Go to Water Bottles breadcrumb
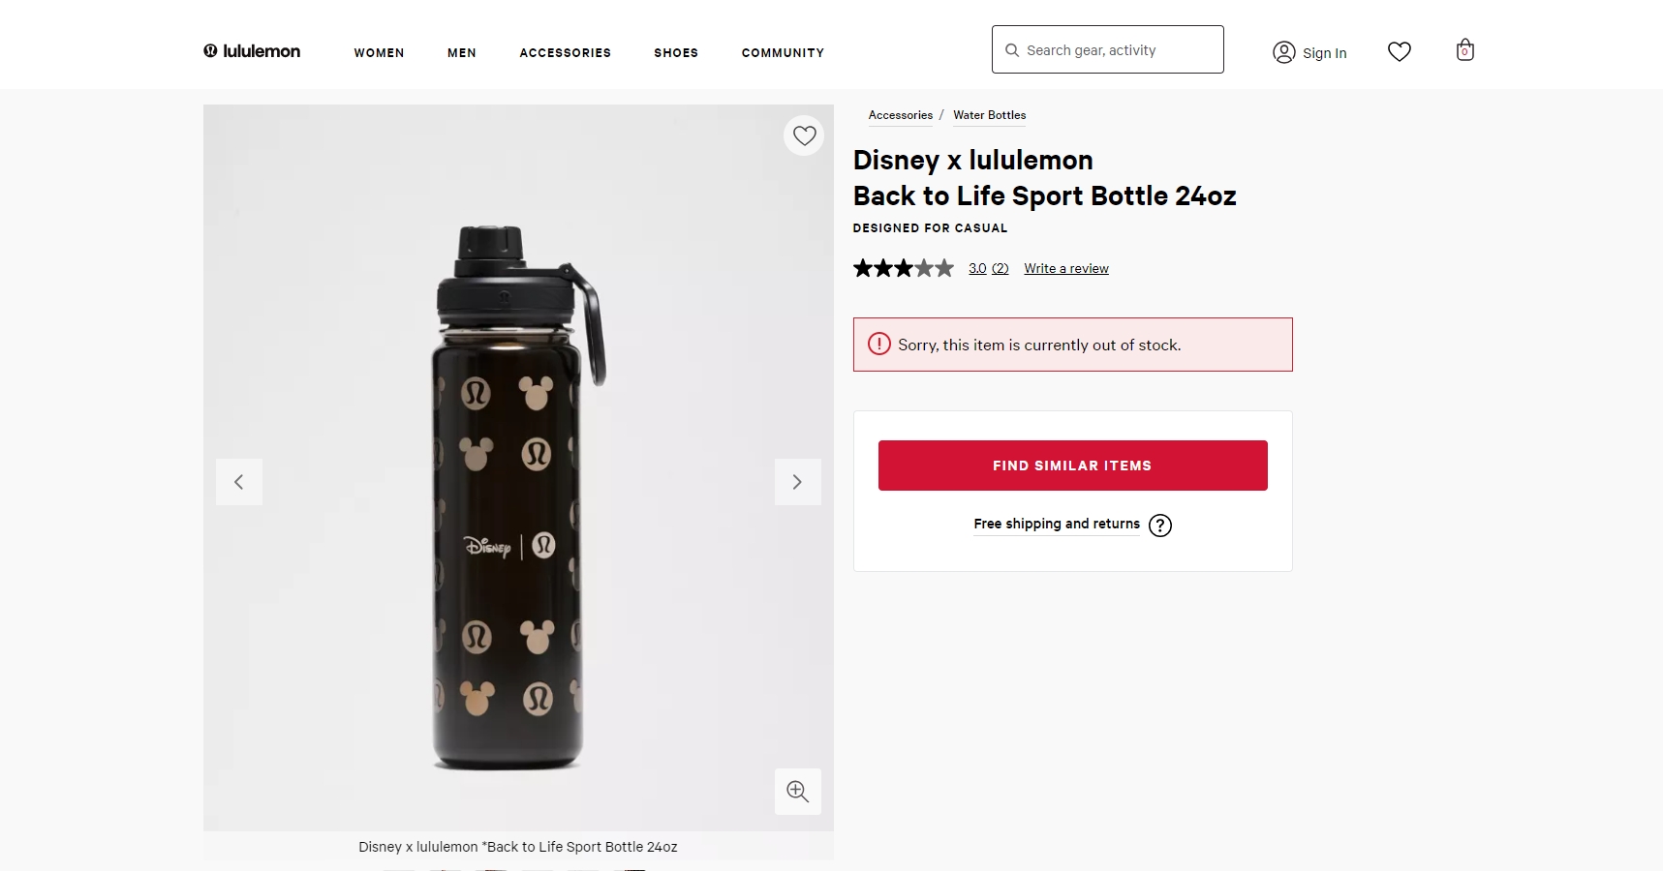Viewport: 1663px width, 871px height. point(989,115)
